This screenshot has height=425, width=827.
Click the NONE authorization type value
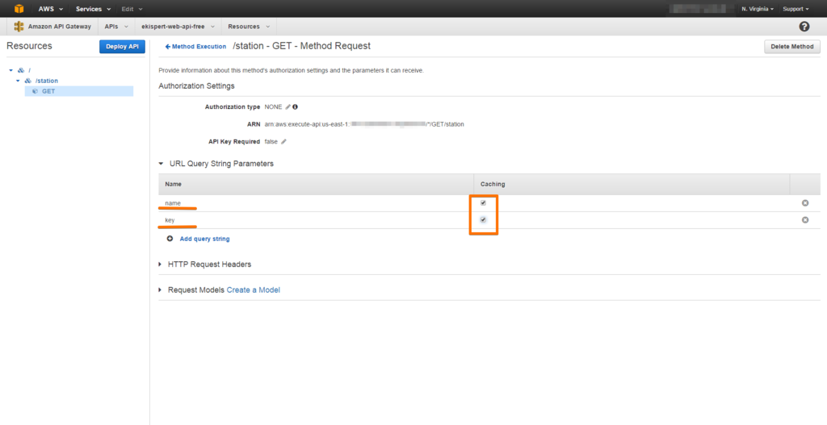coord(273,107)
